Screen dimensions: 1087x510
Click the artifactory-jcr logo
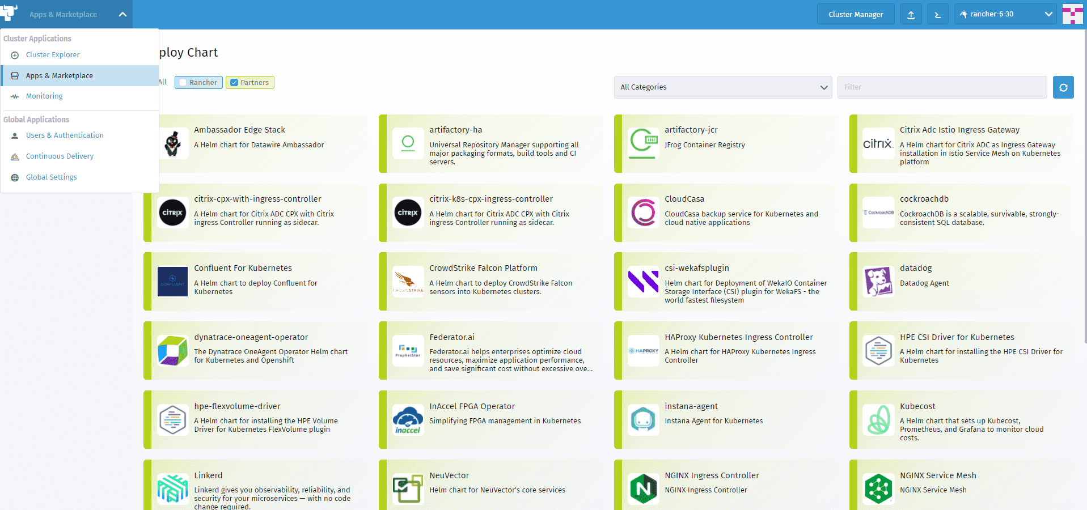[643, 143]
